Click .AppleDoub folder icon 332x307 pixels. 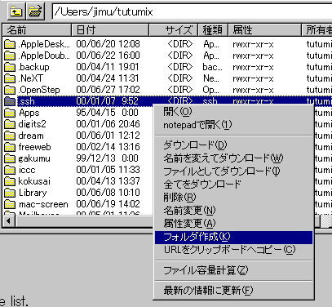coord(10,56)
